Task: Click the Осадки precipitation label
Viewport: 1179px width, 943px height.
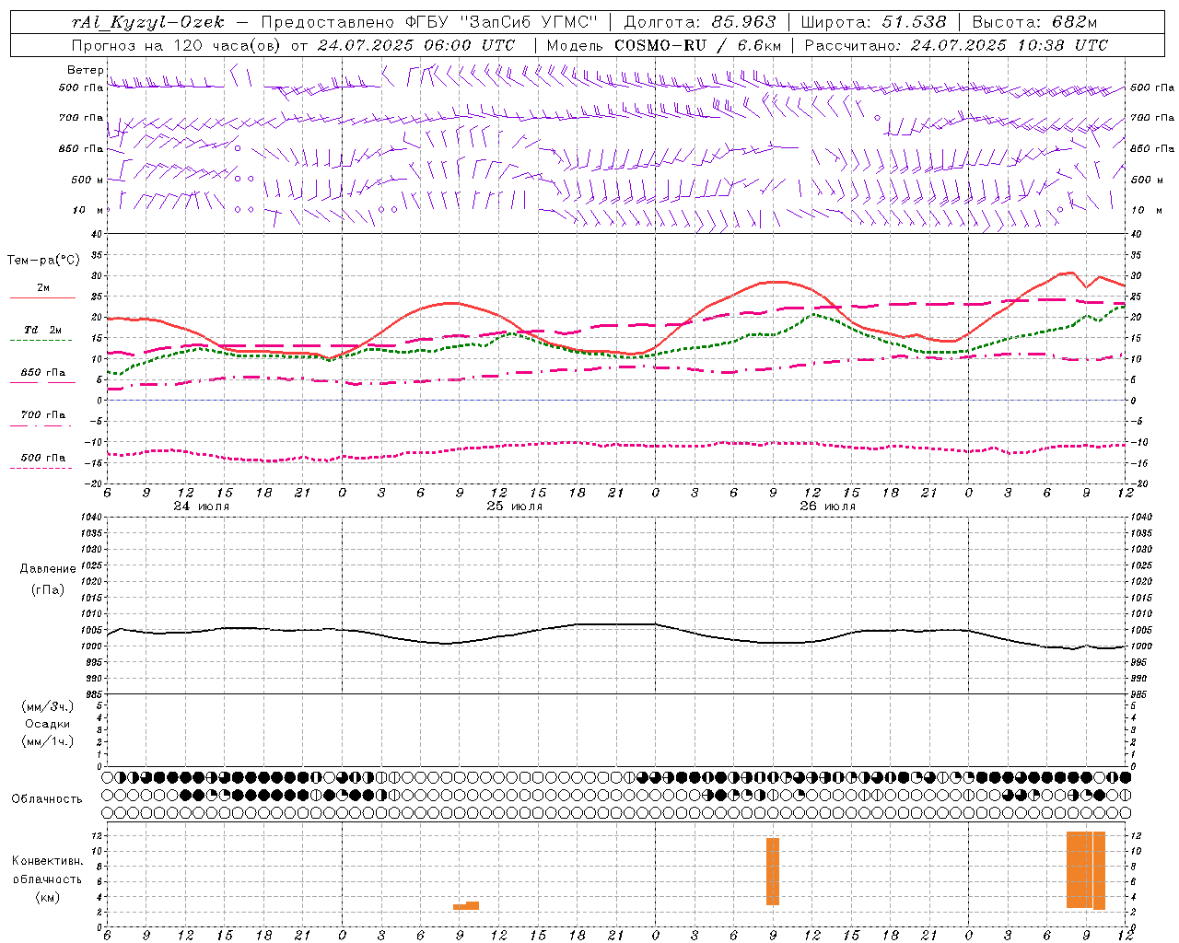Action: click(48, 724)
